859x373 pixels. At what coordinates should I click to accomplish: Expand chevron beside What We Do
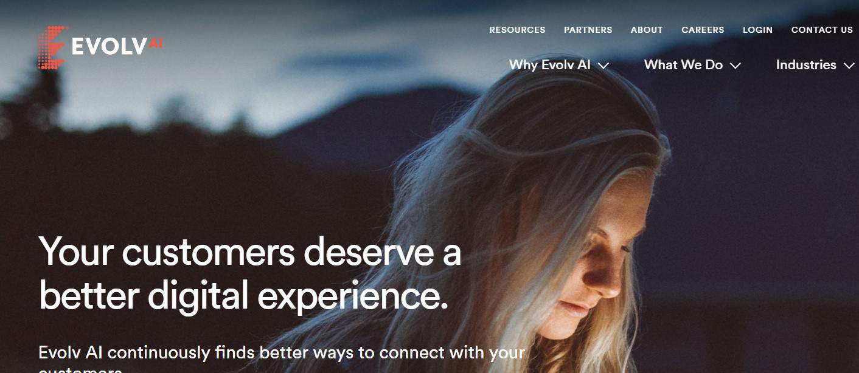click(x=735, y=66)
